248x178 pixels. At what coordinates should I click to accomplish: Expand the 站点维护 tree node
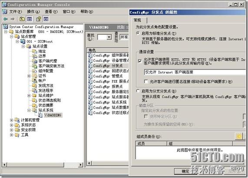29,96
